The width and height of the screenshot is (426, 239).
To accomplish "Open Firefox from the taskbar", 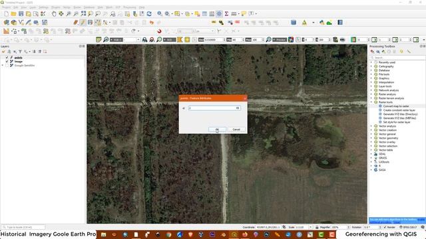I will (x=245, y=234).
